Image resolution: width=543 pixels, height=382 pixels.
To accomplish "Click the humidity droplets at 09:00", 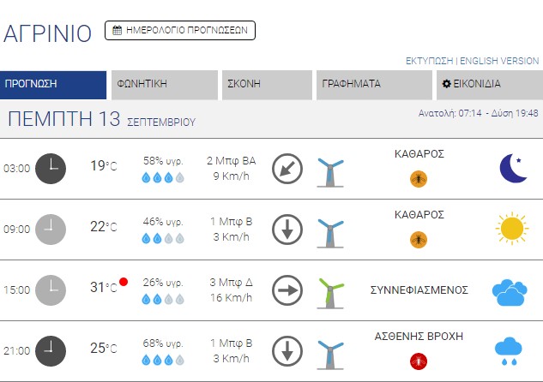I will point(163,238).
